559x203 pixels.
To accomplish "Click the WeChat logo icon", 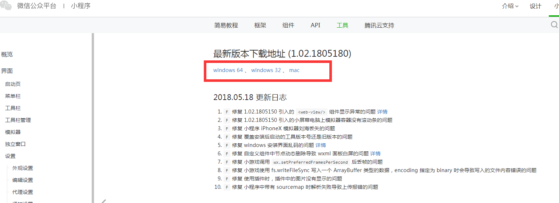I will coord(5,5).
